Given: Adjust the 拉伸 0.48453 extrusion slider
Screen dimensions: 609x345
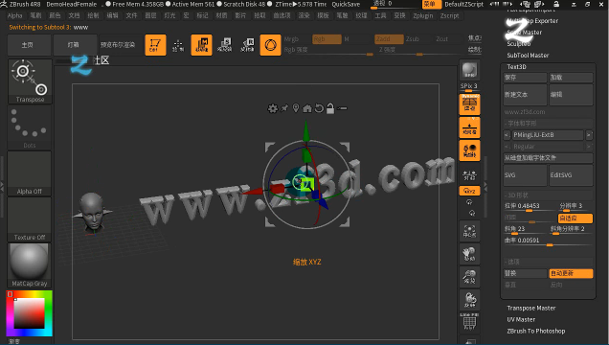Looking at the screenshot, I should (x=529, y=206).
